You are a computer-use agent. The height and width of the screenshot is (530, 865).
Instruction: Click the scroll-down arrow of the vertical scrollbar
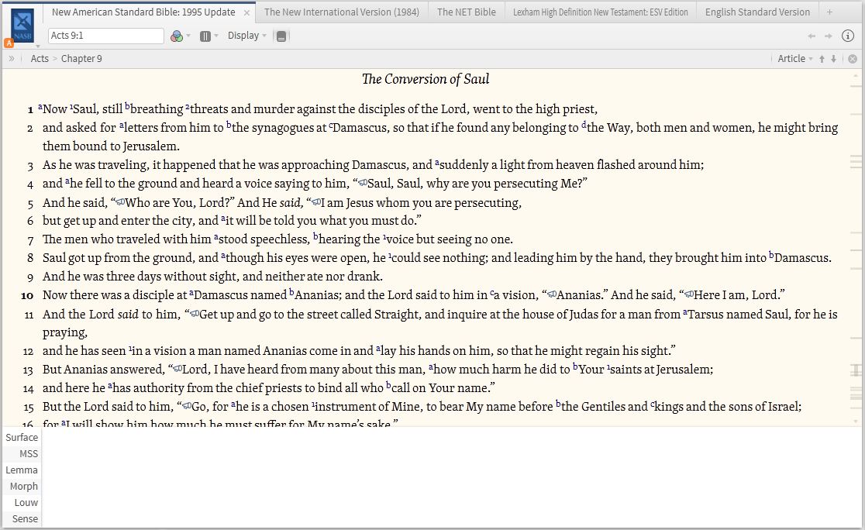coord(856,422)
